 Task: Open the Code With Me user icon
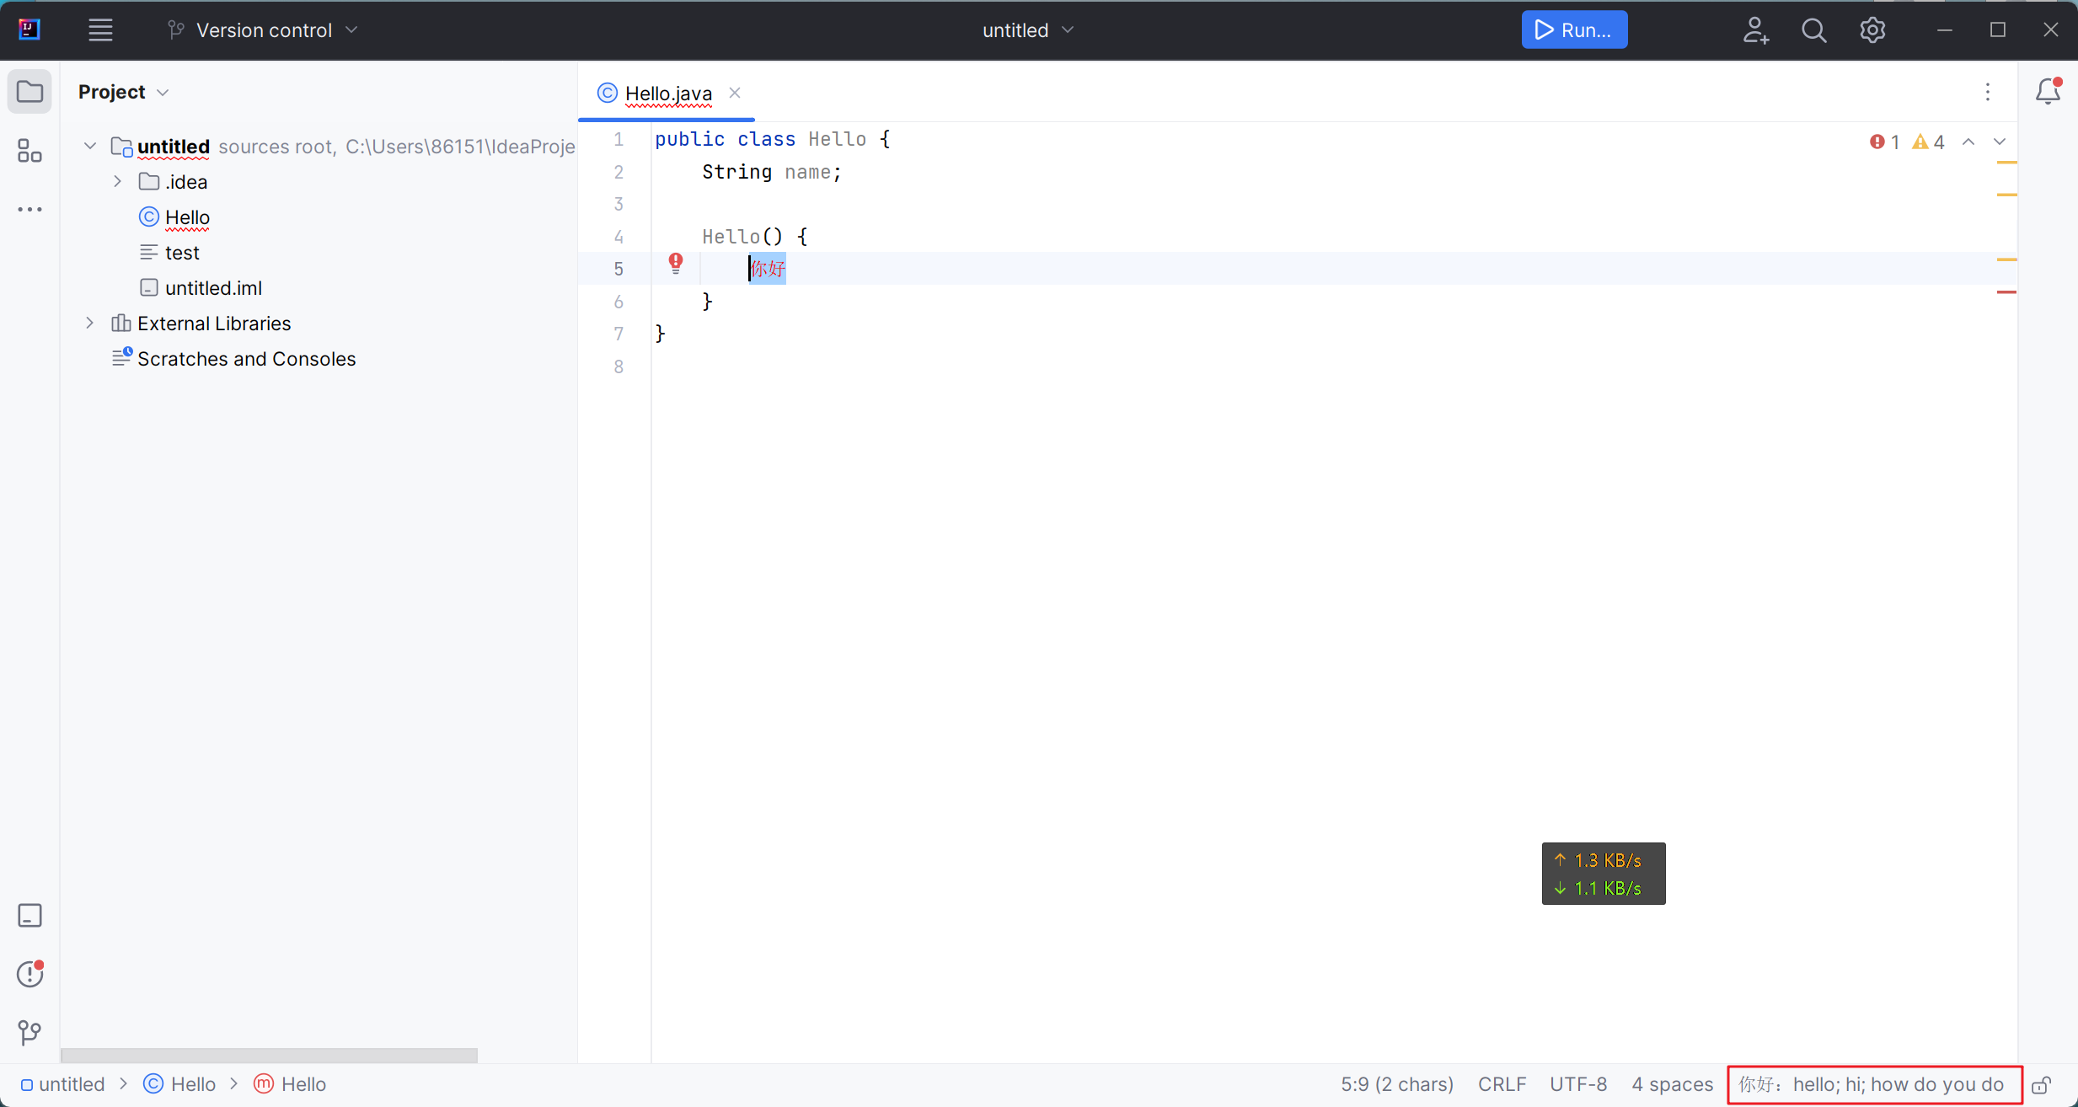(1755, 30)
